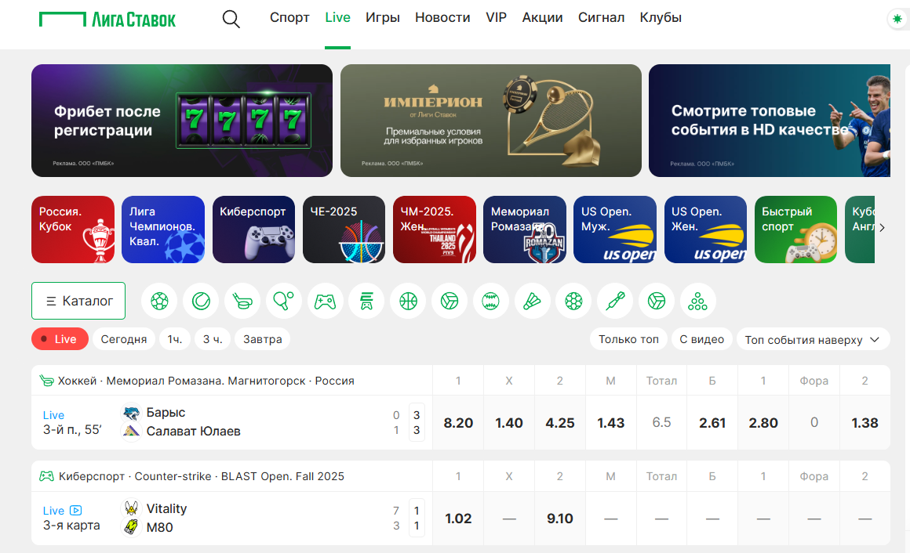Select the billiard balls triangle icon
The height and width of the screenshot is (553, 910).
point(697,301)
